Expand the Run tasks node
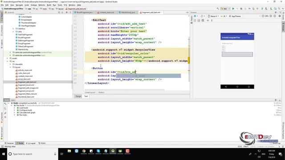 point(14,115)
